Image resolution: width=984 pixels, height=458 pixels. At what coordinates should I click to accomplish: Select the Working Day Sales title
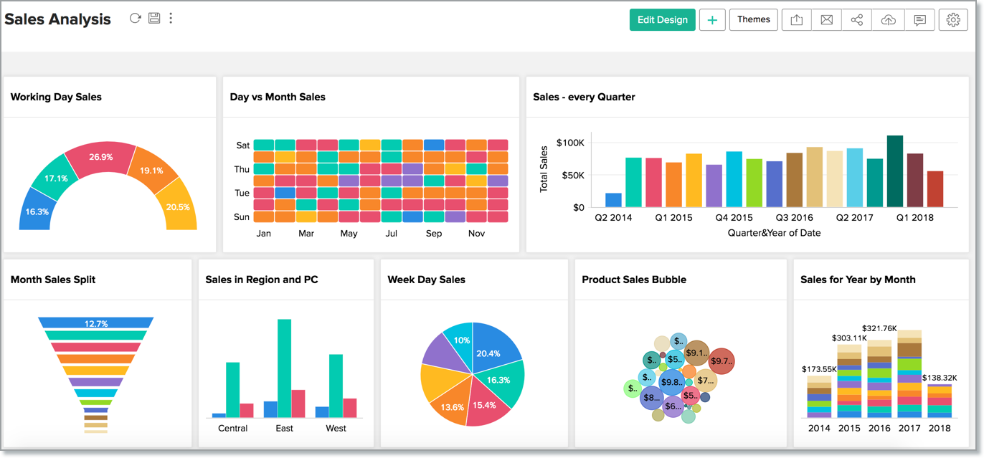[56, 97]
